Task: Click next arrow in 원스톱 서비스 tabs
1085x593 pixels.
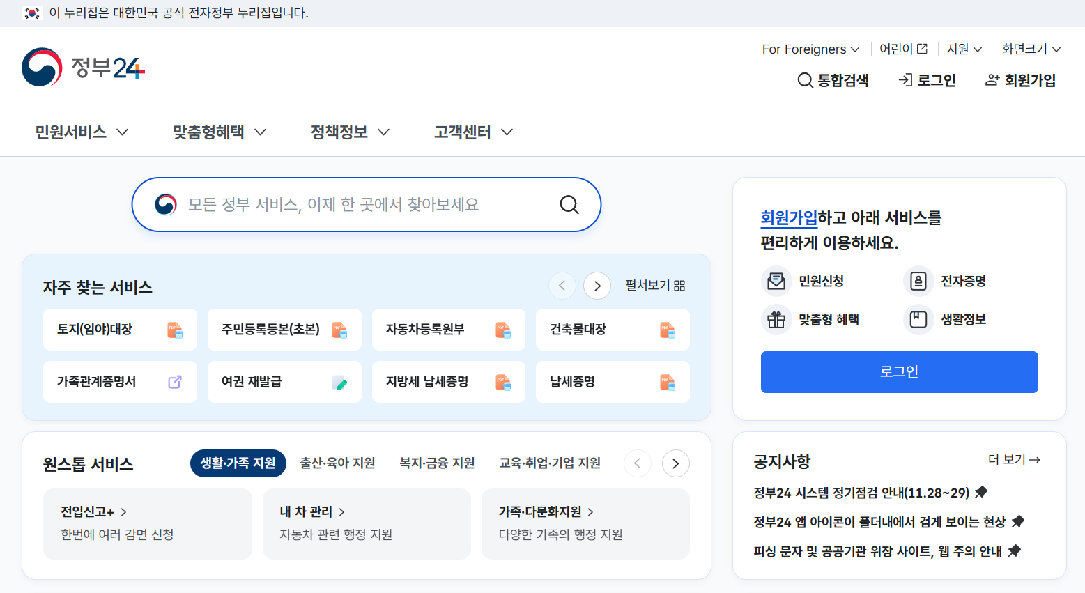Action: 675,463
